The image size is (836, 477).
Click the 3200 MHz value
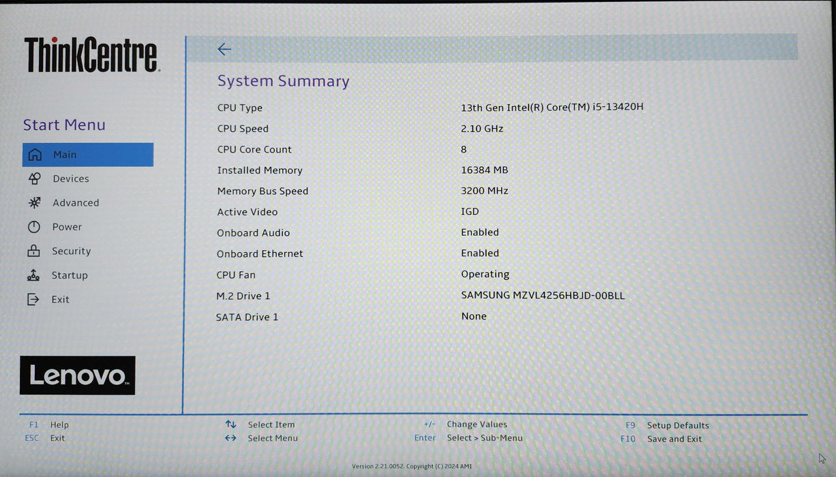click(484, 191)
